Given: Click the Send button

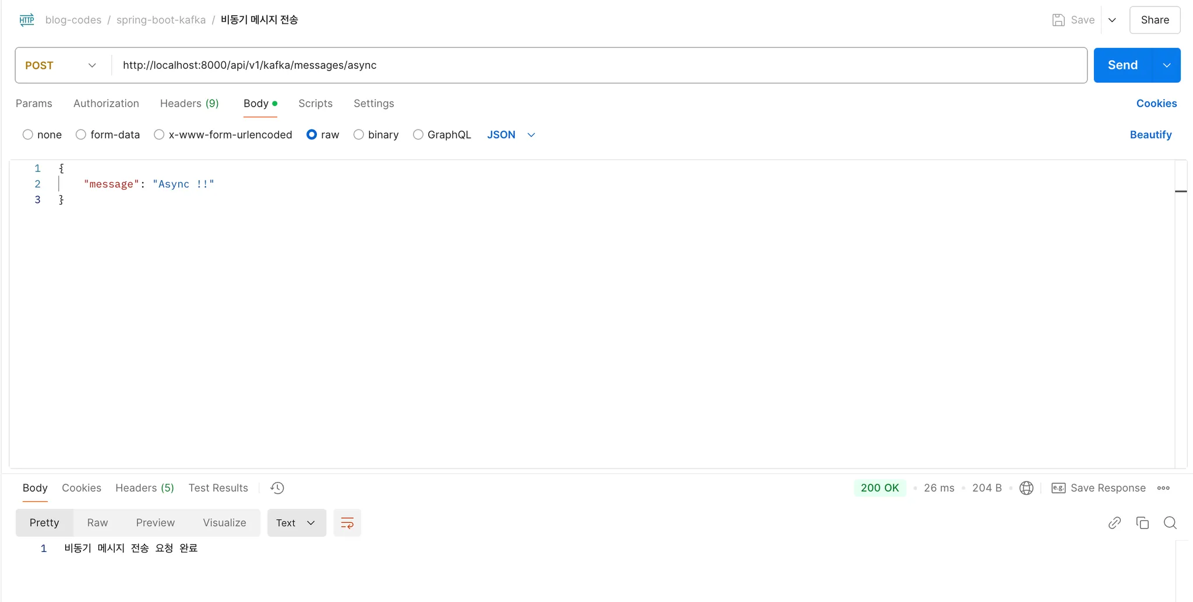Looking at the screenshot, I should [x=1123, y=65].
